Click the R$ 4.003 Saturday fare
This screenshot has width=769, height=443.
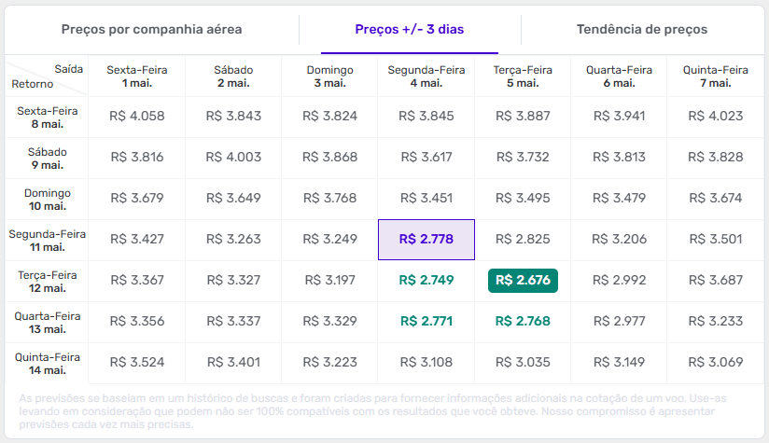click(234, 157)
